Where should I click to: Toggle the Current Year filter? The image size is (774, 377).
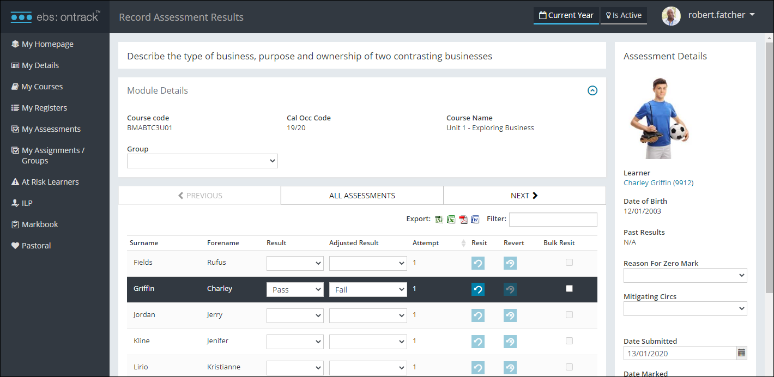(566, 15)
